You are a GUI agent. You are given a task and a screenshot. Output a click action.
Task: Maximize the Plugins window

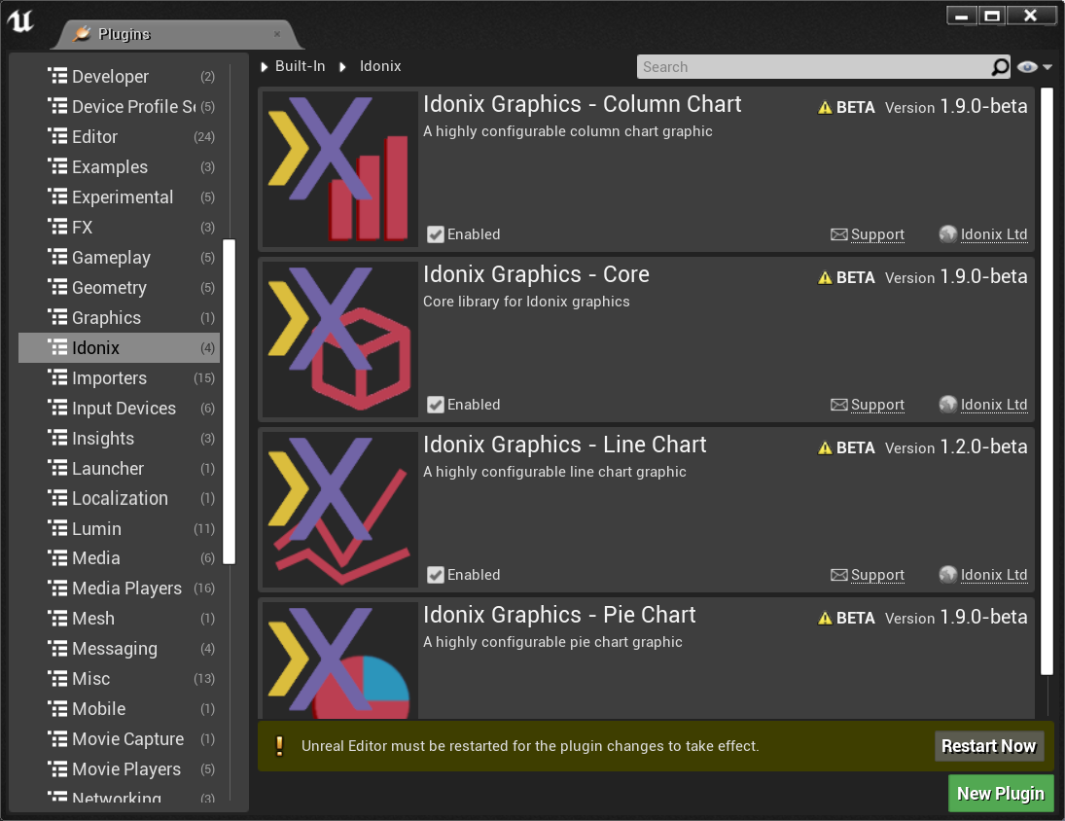click(x=992, y=16)
